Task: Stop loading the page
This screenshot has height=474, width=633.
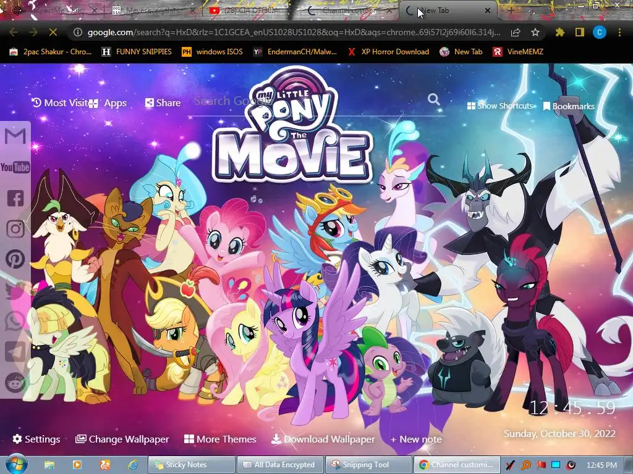Action: [53, 32]
